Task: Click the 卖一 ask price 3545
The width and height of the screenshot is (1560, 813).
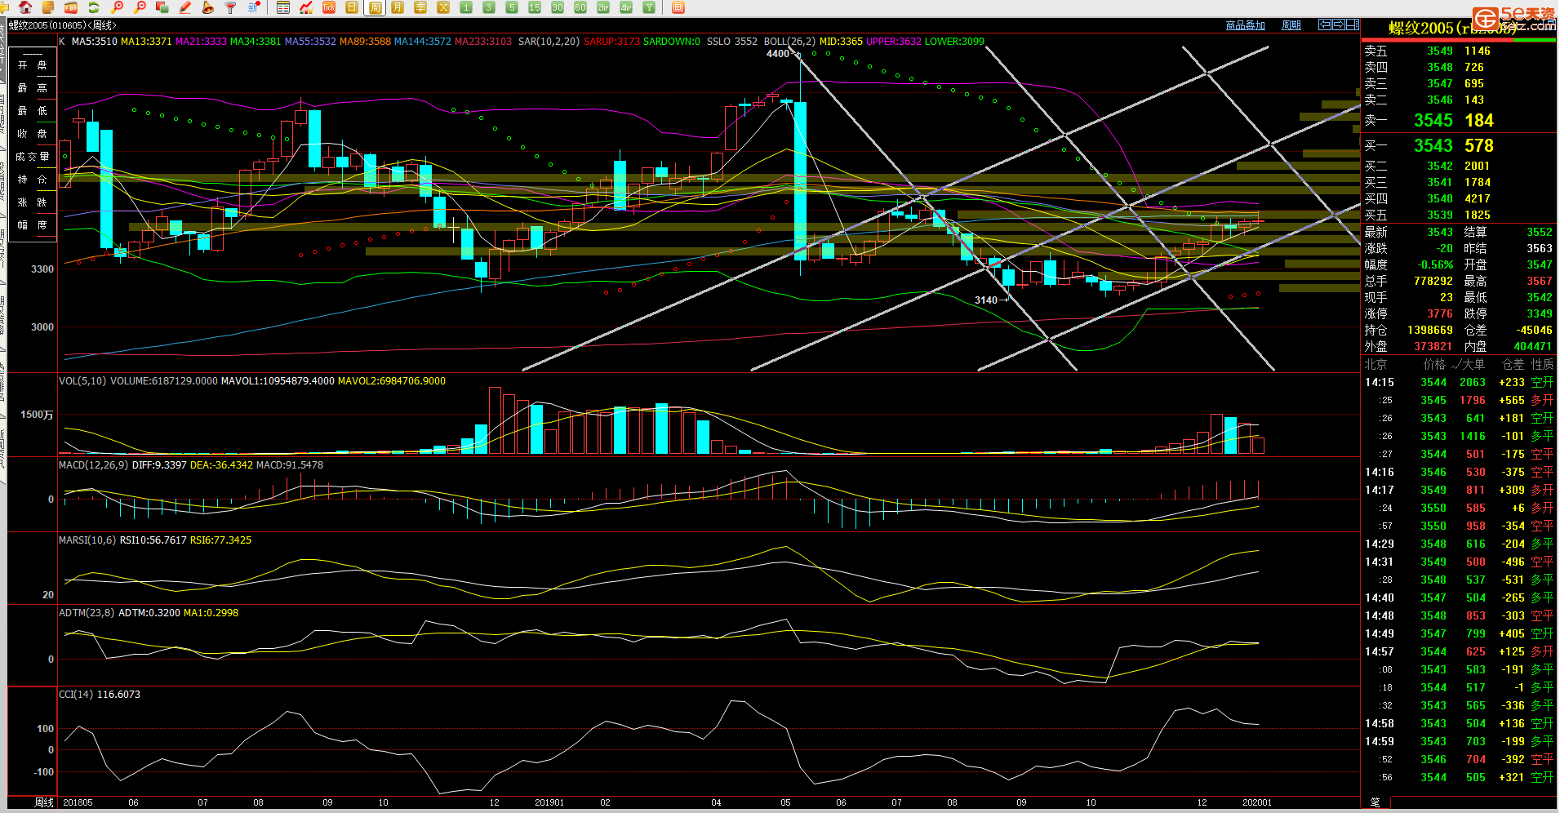Action: pos(1433,120)
